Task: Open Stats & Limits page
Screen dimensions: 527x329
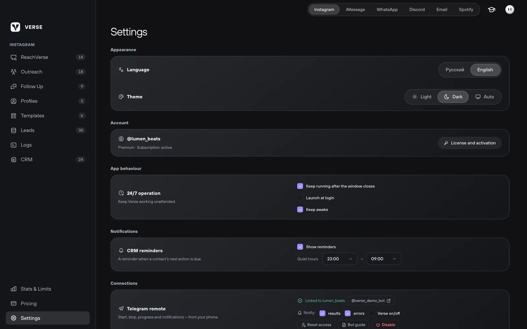Action: coord(48,289)
